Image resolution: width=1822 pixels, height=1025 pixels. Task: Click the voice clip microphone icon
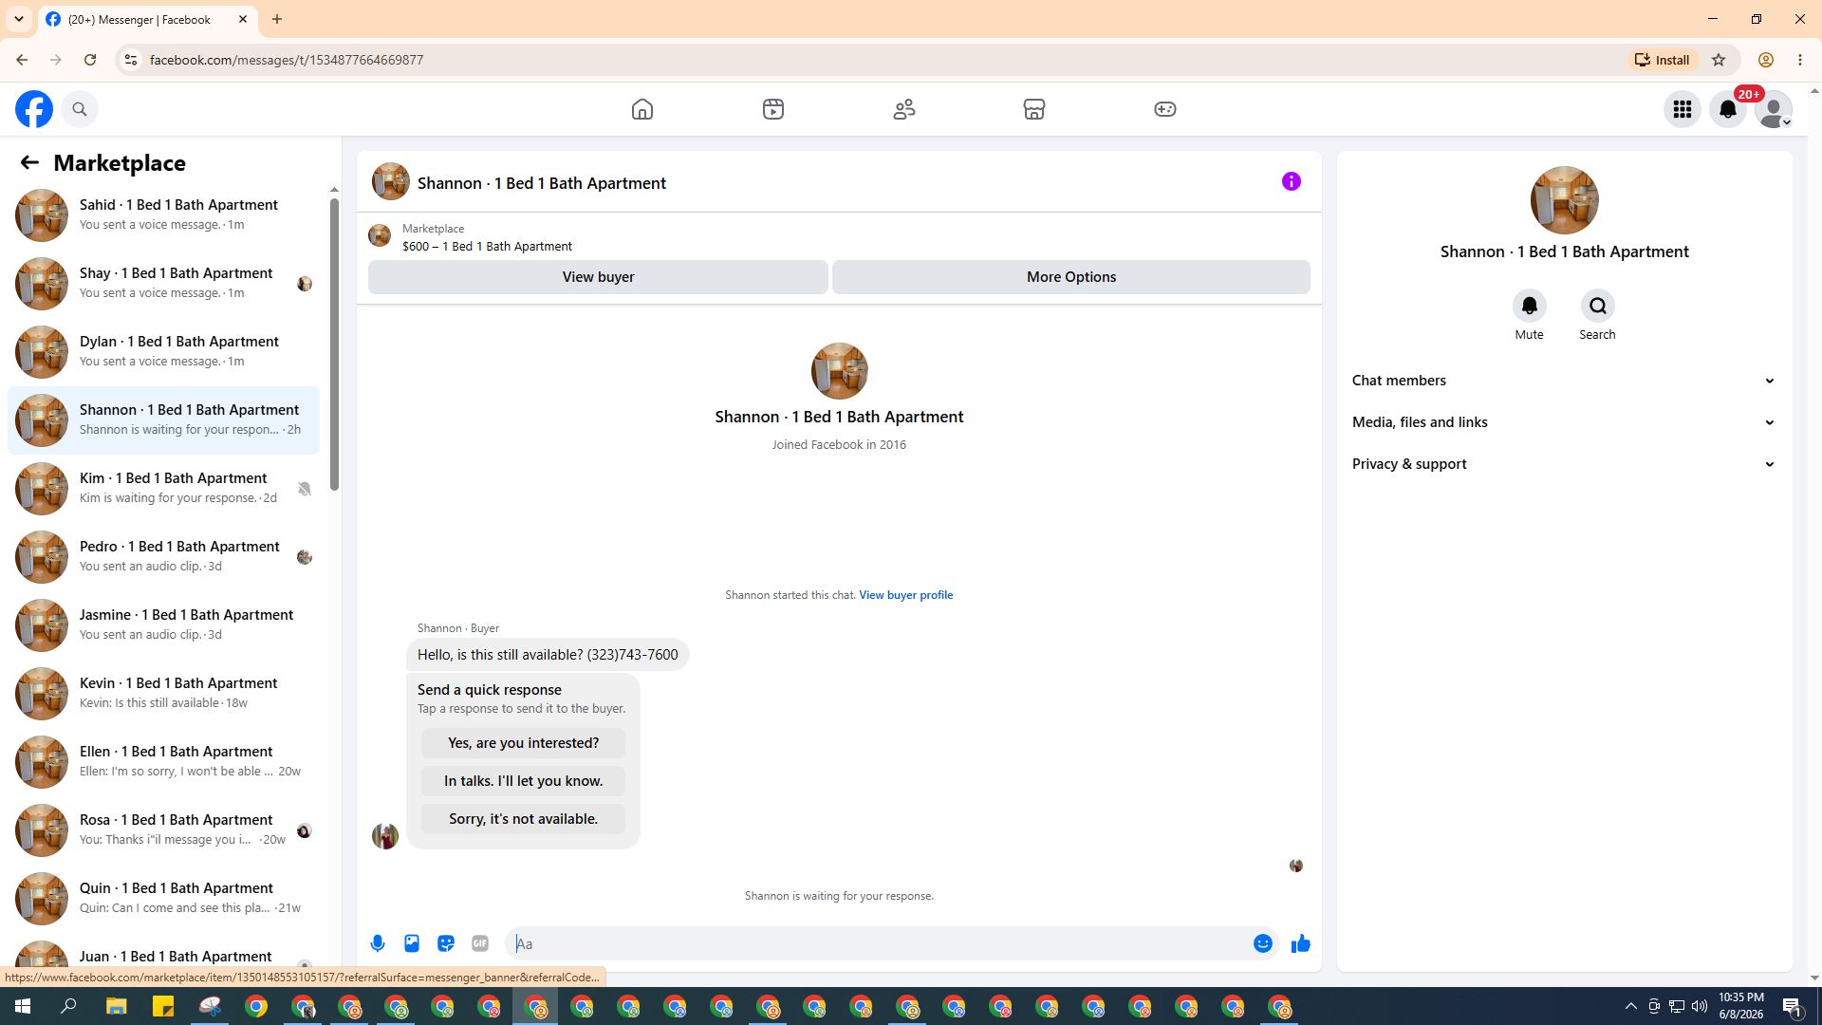[378, 943]
